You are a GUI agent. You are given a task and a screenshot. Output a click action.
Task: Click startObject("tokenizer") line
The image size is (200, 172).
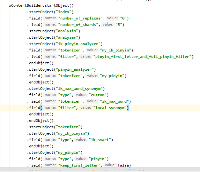click(55, 127)
